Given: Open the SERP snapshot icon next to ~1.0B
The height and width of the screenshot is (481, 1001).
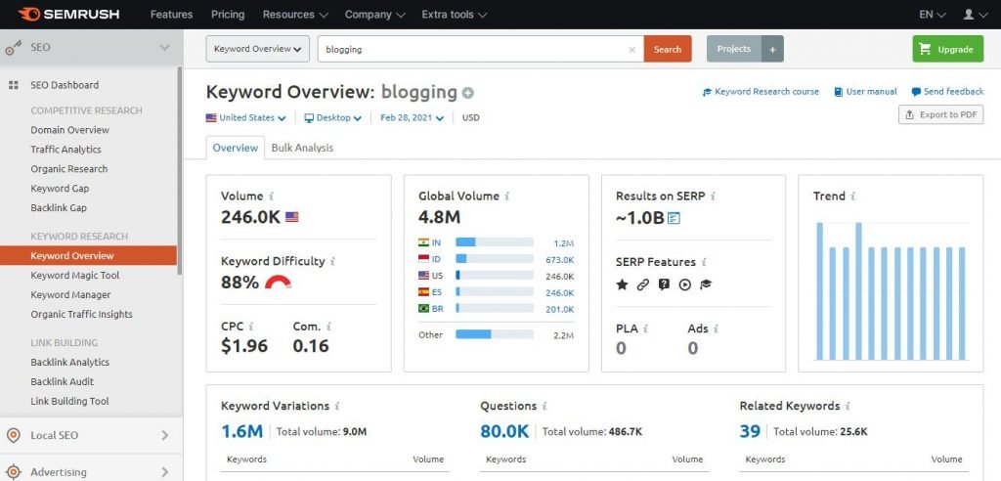Looking at the screenshot, I should coord(674,218).
